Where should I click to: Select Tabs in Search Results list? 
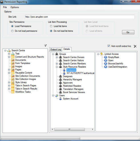click(x=26, y=89)
